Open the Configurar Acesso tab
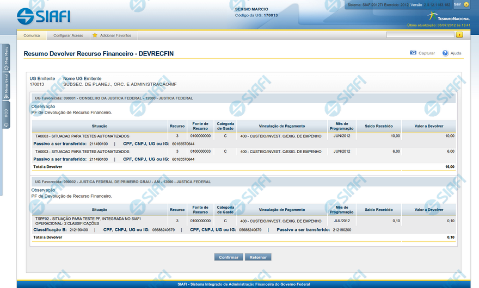The width and height of the screenshot is (479, 288). (68, 35)
